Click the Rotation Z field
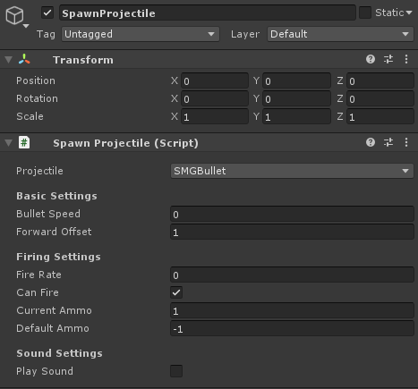This screenshot has height=389, width=418. coord(380,98)
